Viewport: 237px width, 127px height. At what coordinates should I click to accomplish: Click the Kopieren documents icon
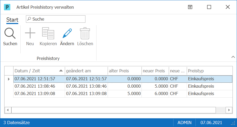click(x=48, y=33)
